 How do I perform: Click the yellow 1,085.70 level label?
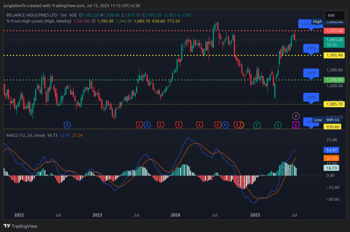(x=334, y=104)
